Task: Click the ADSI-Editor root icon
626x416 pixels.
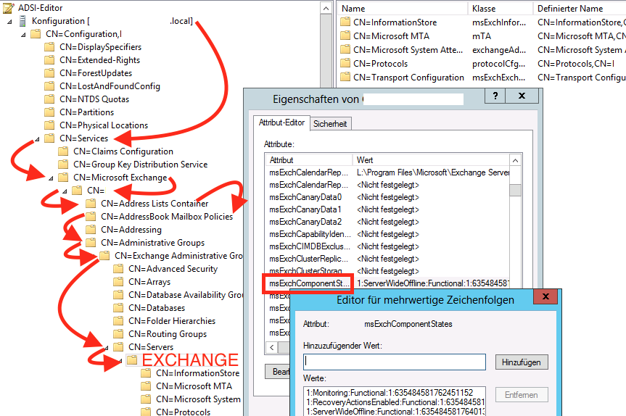Action: 9,7
